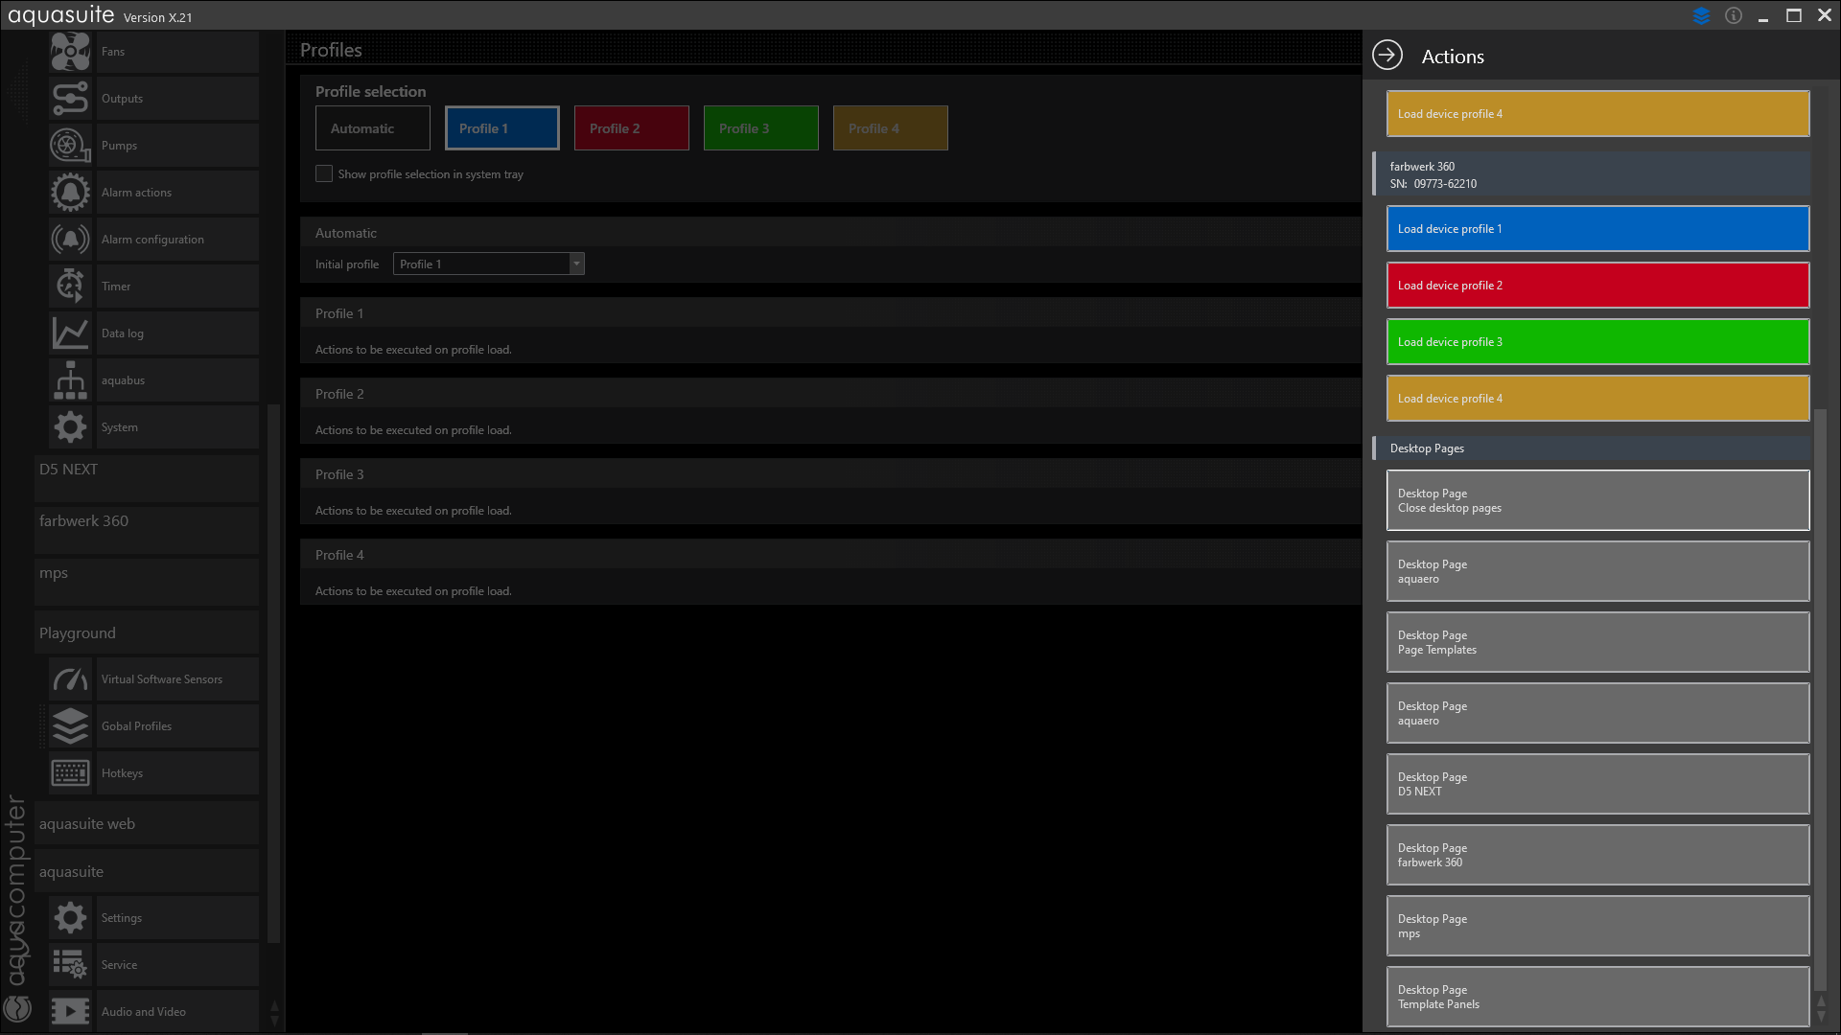Open Data log chart icon
This screenshot has height=1035, width=1841.
coord(70,333)
